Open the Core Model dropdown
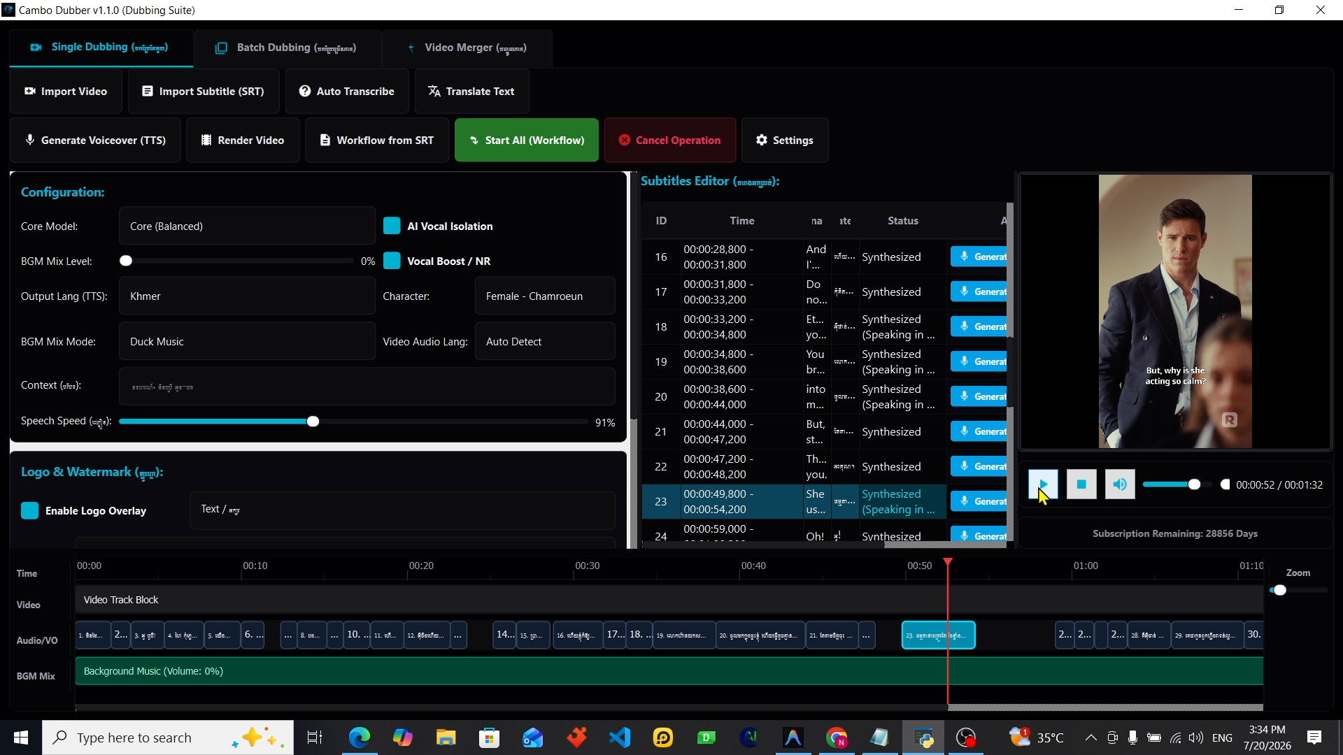The width and height of the screenshot is (1343, 755). (247, 226)
